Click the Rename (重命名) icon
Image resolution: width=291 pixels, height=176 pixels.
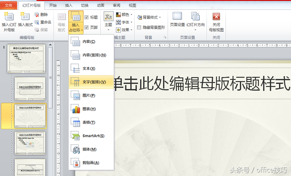[x=37, y=22]
